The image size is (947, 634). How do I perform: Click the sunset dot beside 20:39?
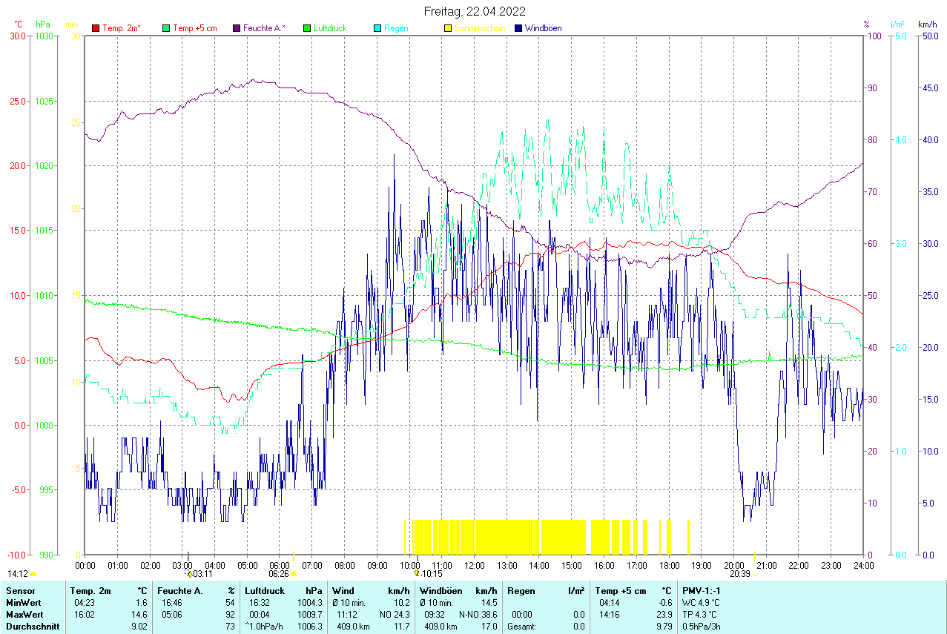click(755, 574)
